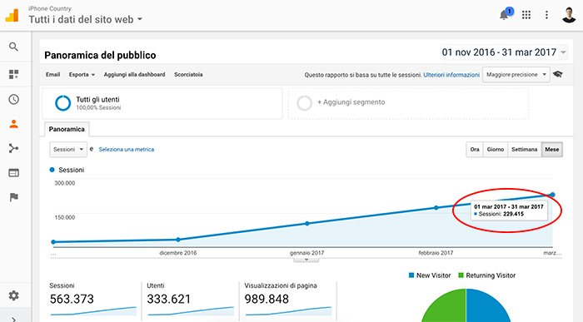Click the chart annotations expander arrow
Screen dimensions: 583x322
306,260
